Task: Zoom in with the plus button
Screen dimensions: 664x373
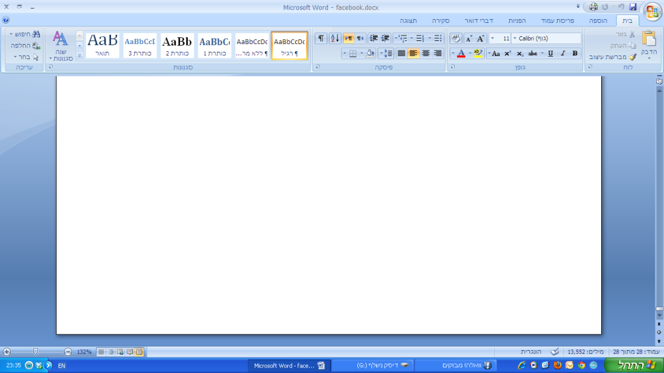Action: click(7, 352)
